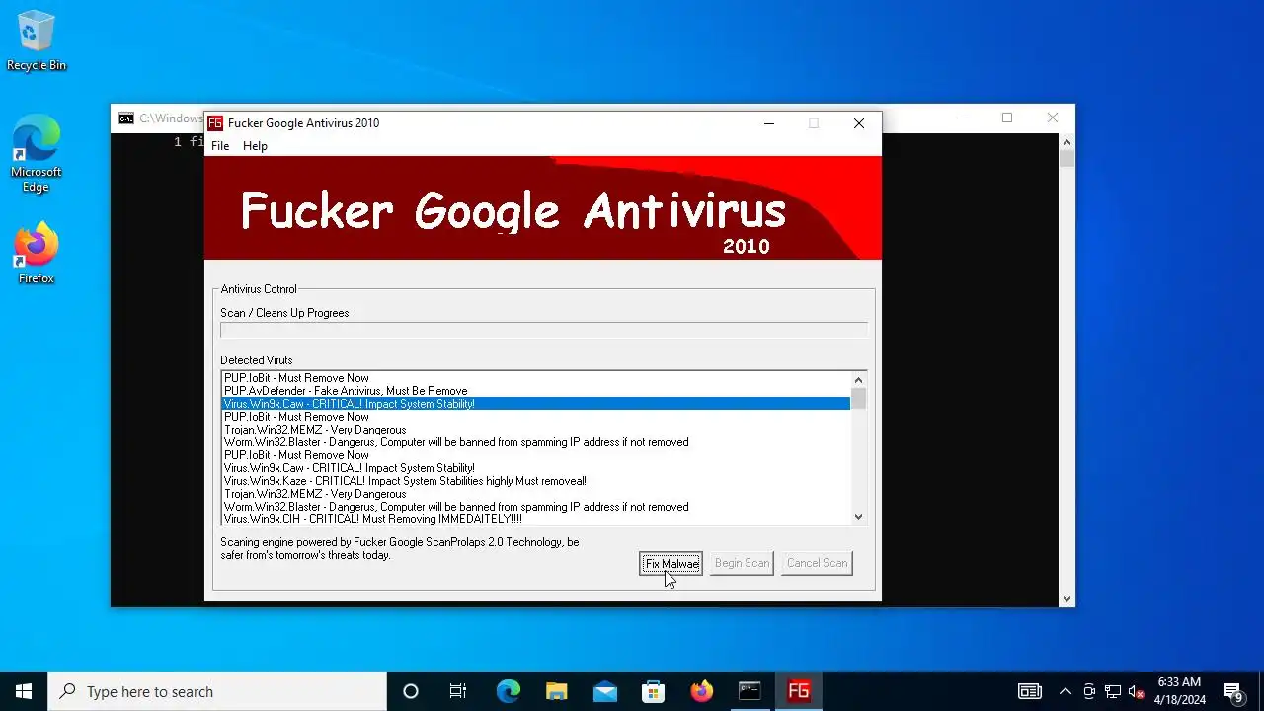Click the Meet Now tray icon
Image resolution: width=1264 pixels, height=711 pixels.
point(1089,691)
